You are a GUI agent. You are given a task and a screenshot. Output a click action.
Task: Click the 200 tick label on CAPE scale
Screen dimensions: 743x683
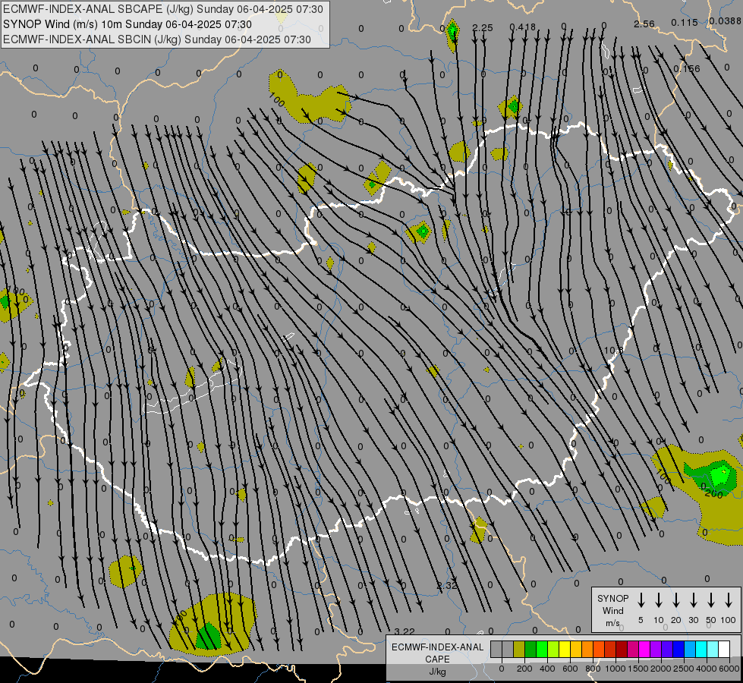point(524,669)
